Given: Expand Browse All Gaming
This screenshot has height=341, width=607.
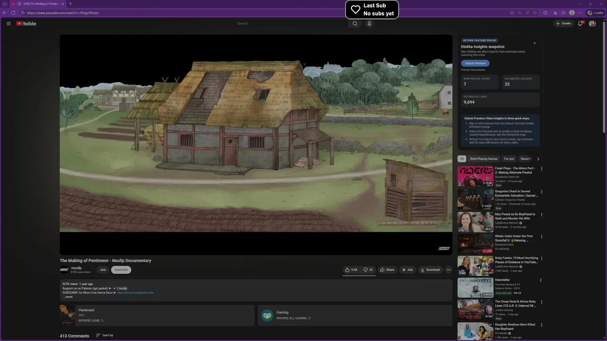Looking at the screenshot, I should click(x=294, y=318).
